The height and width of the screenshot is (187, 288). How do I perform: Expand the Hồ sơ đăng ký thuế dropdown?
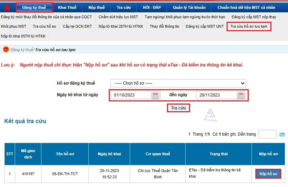[x=178, y=83]
